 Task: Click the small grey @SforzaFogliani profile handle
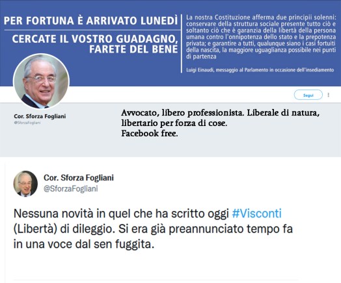[27, 123]
